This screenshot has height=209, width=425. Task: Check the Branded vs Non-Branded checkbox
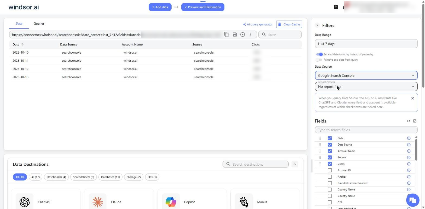point(330,183)
